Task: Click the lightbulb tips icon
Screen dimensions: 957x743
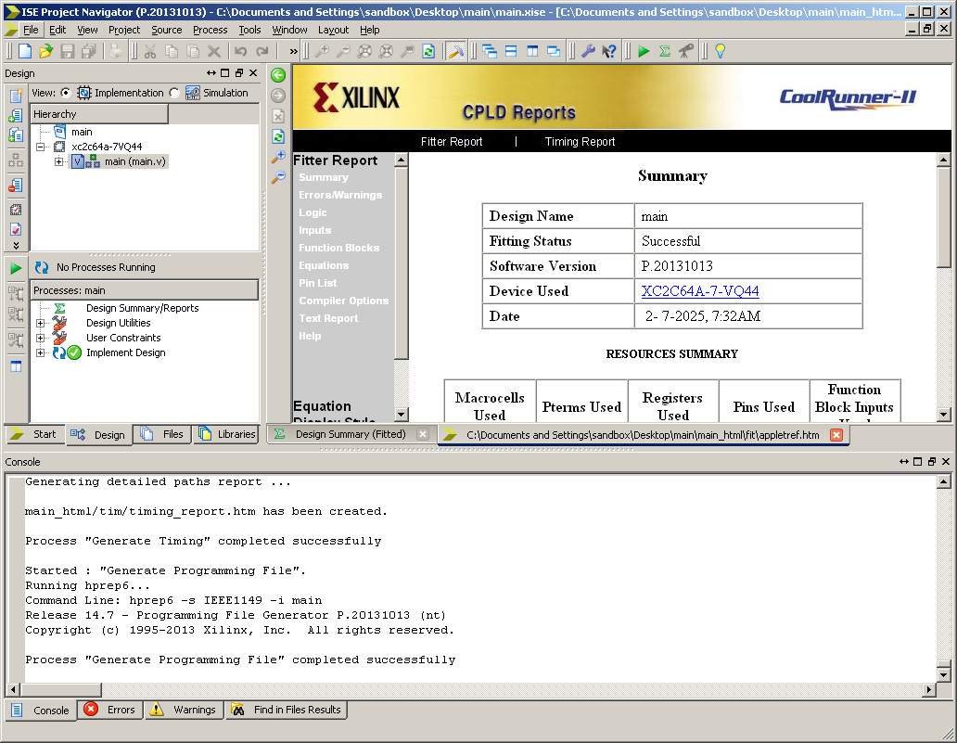Action: [x=721, y=51]
